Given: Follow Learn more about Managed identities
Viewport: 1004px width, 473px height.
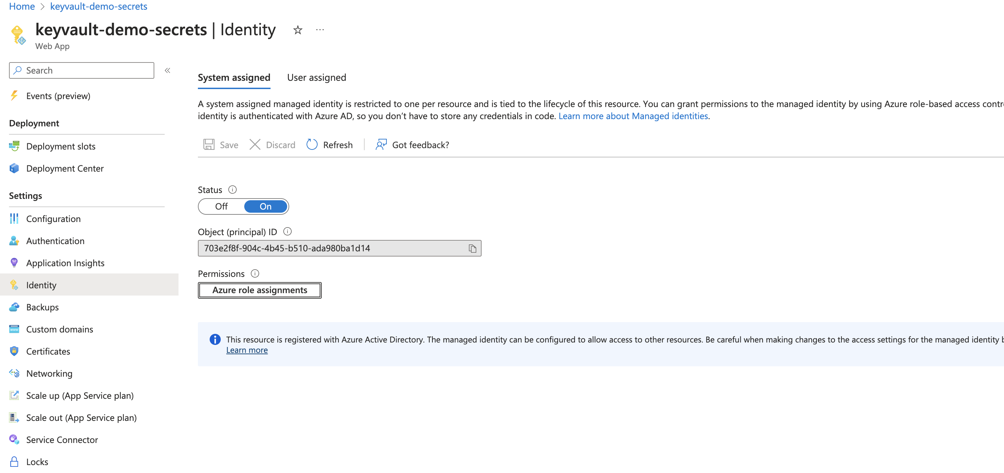Looking at the screenshot, I should (x=633, y=116).
